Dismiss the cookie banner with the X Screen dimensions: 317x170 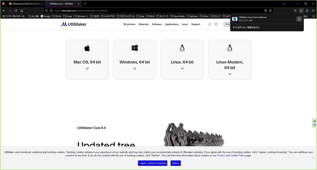pos(313,158)
